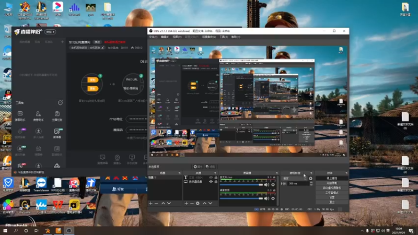The width and height of the screenshot is (418, 235).
Task: Pop out the 场景 dock
Action: [179, 173]
